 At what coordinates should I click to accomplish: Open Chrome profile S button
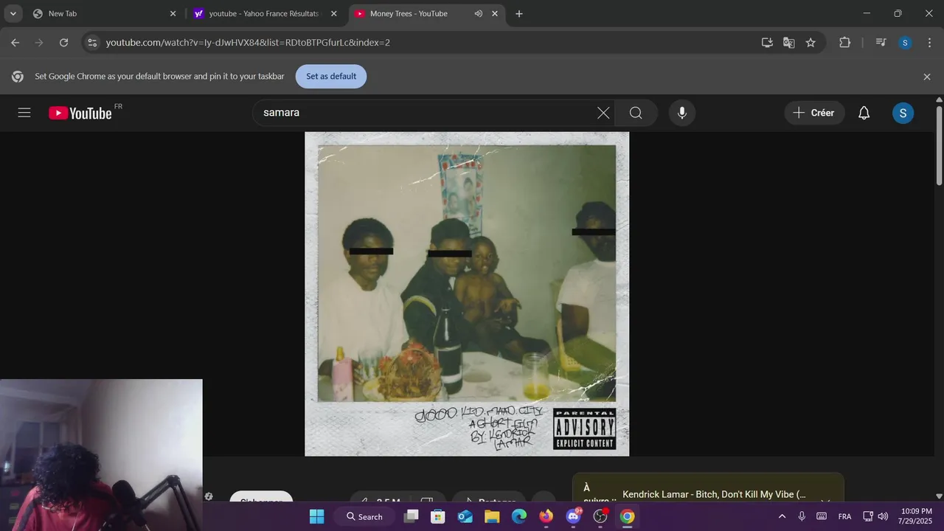[905, 43]
